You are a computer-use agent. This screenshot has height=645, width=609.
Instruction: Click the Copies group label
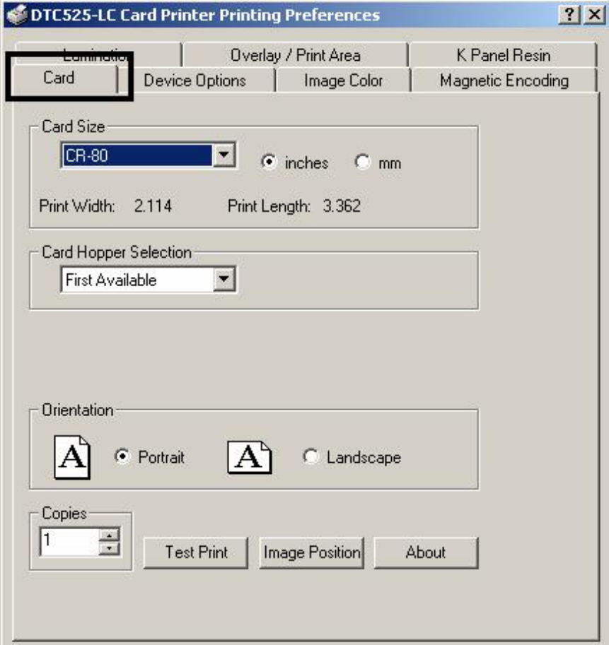pos(64,514)
